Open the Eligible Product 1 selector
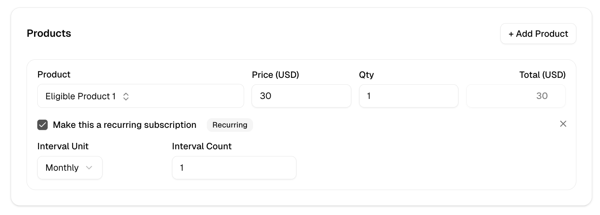 click(140, 96)
